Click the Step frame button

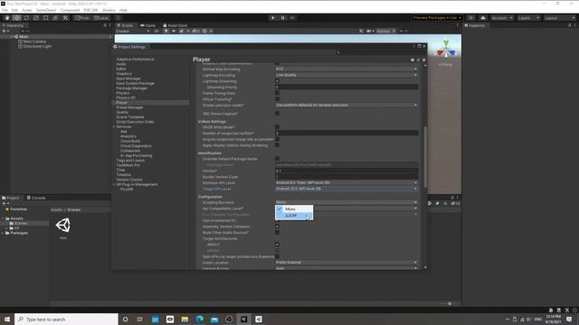click(x=292, y=18)
